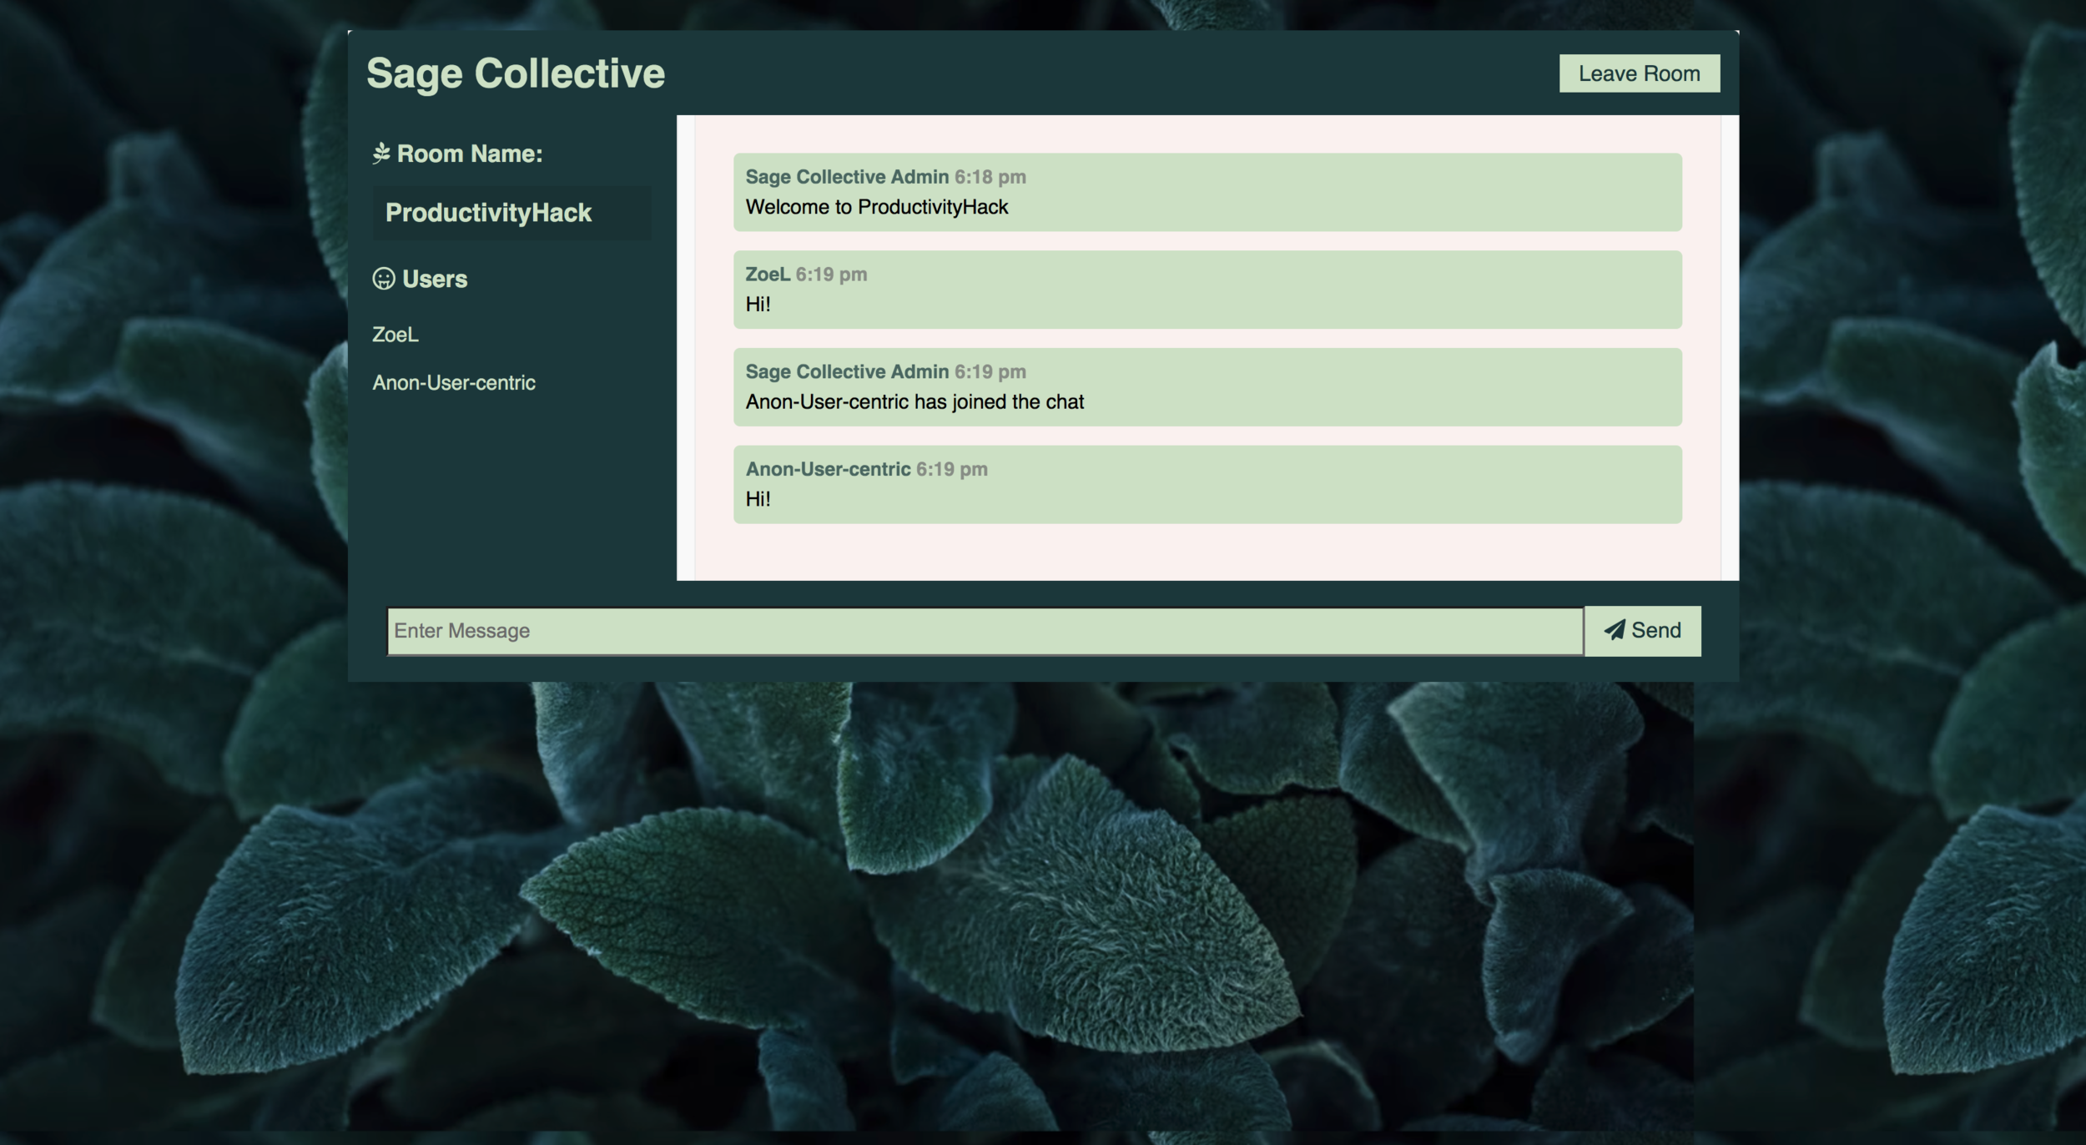Click the Room Name heading text

[x=470, y=154]
